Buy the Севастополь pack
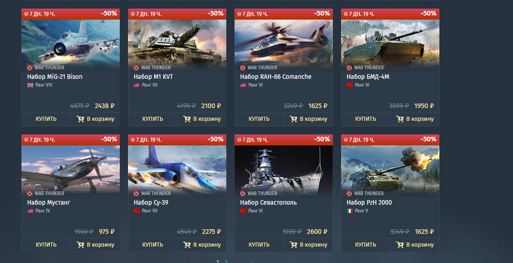This screenshot has width=513, height=263. [x=259, y=245]
